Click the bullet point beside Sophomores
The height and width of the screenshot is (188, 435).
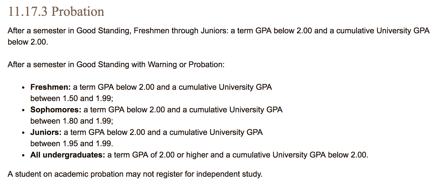24,110
